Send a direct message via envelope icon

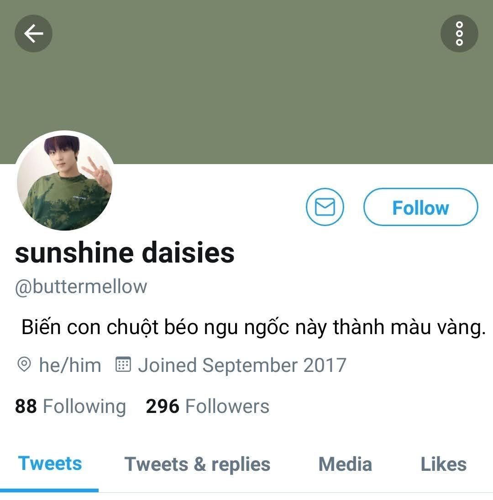click(x=325, y=207)
